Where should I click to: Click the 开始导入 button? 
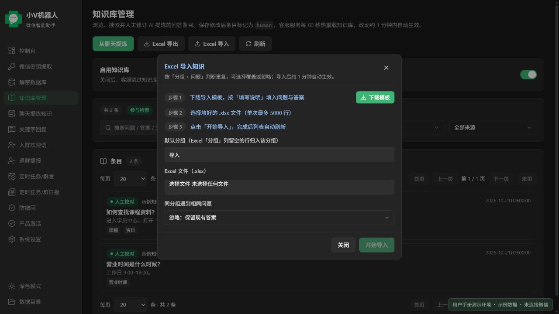coord(376,245)
